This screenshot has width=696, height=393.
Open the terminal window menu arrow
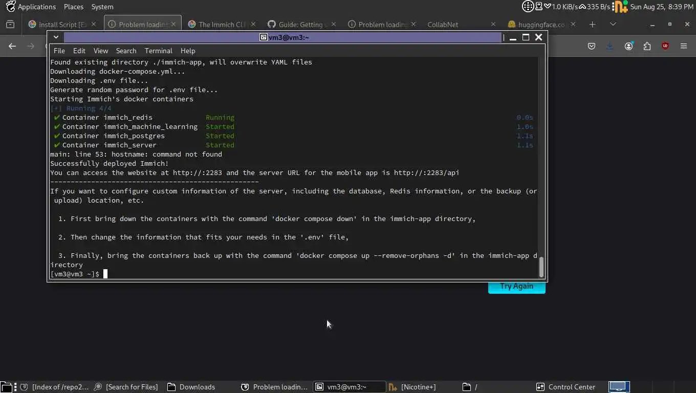56,37
